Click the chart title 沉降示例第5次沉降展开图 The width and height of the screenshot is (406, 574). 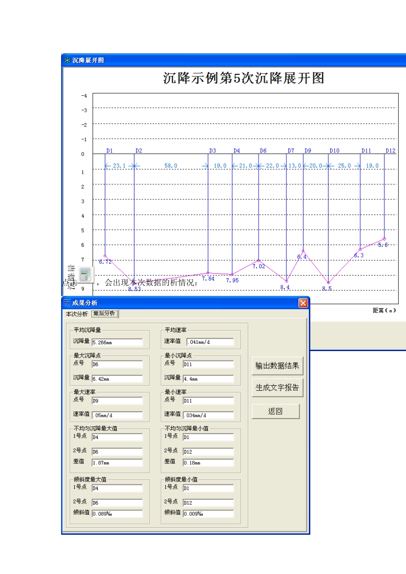pyautogui.click(x=243, y=78)
